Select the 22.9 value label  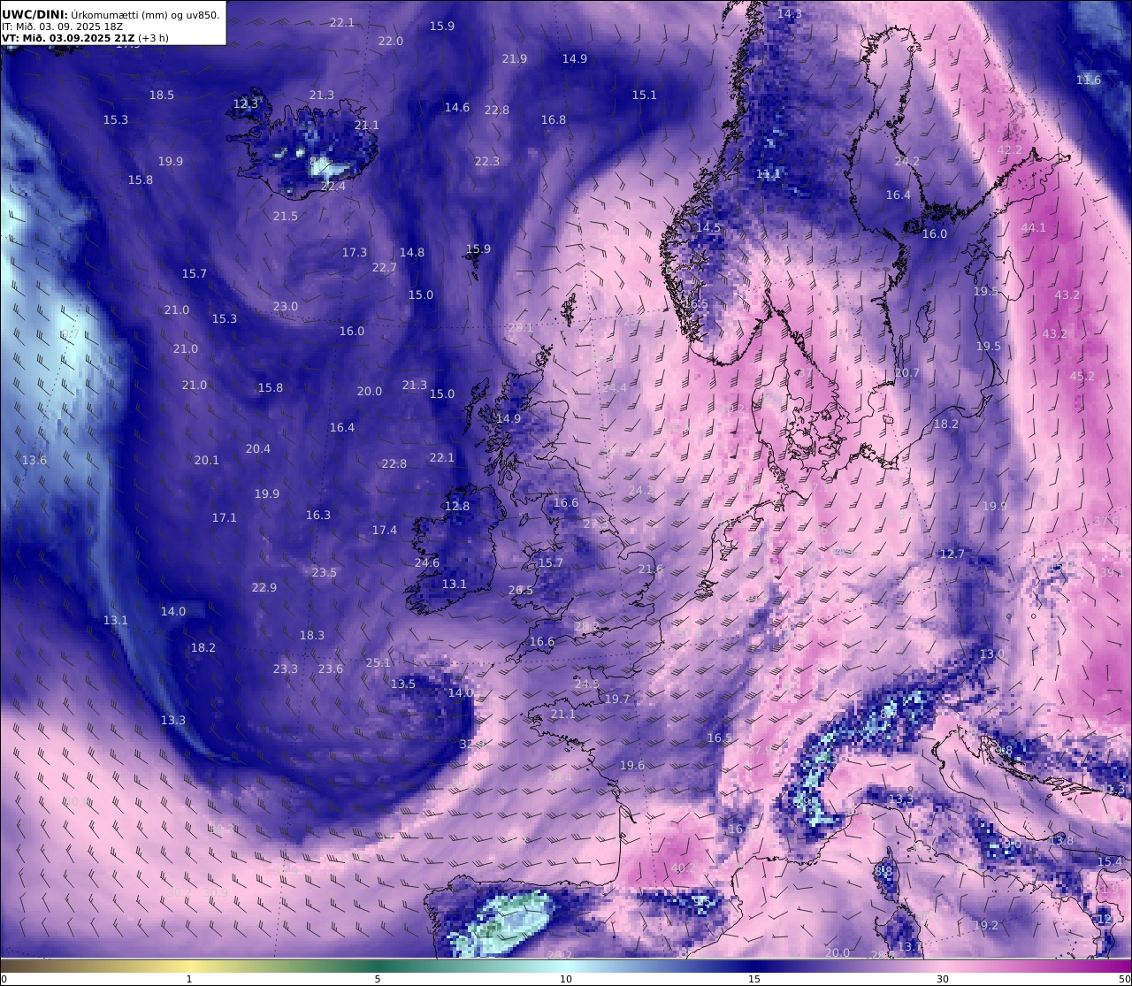(x=264, y=588)
